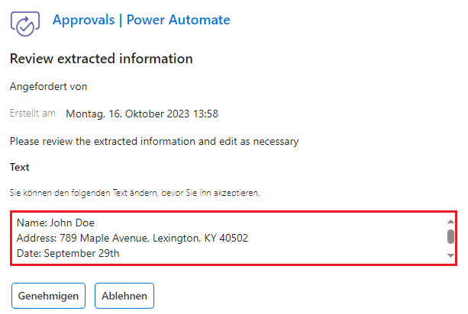This screenshot has width=468, height=314.
Task: Click the Erstellt am label
Action: coord(33,114)
